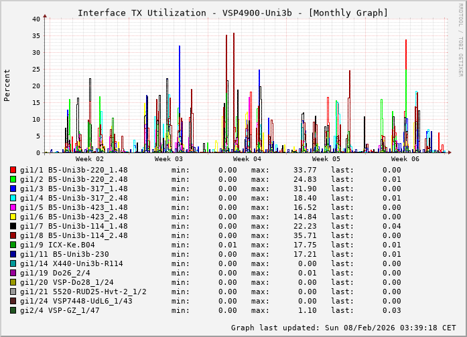
Task: Click the yellow gi1/6 legend swatch
Action: [13, 217]
